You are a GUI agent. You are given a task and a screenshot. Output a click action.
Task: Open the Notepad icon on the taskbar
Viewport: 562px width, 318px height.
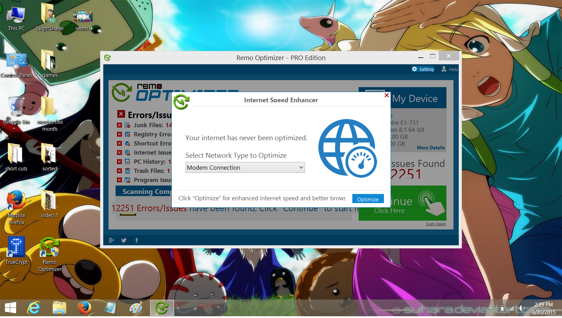(110, 308)
